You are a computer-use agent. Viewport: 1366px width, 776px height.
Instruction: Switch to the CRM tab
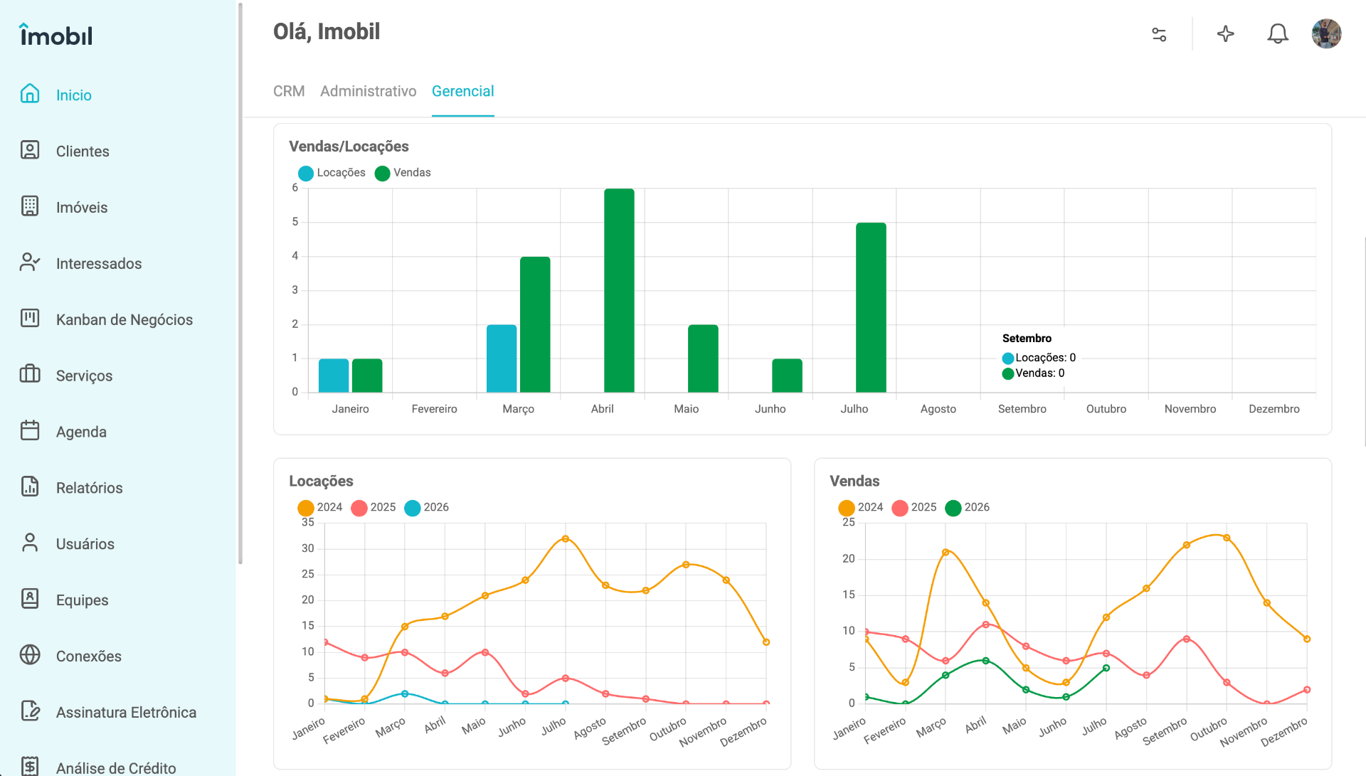[x=289, y=91]
